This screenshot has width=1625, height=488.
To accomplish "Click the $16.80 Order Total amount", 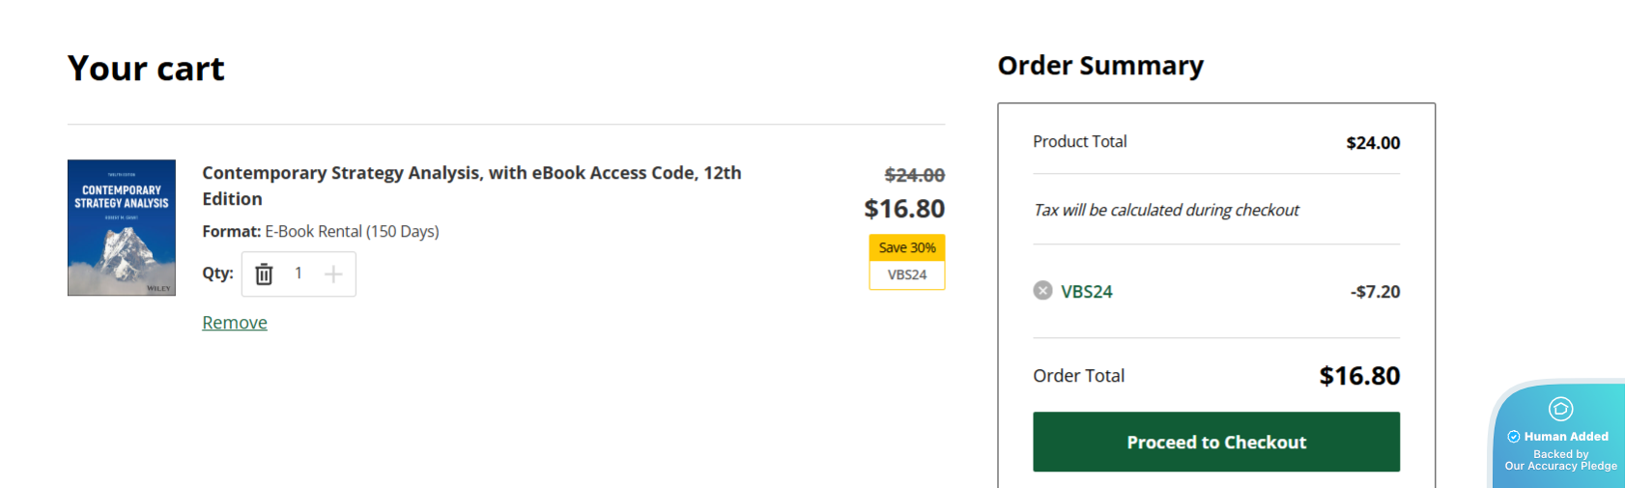I will 1358,376.
